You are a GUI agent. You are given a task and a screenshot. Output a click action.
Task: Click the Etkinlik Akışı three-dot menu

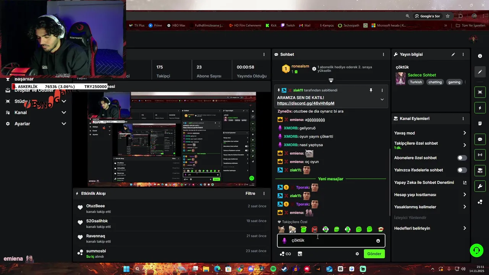pyautogui.click(x=264, y=194)
